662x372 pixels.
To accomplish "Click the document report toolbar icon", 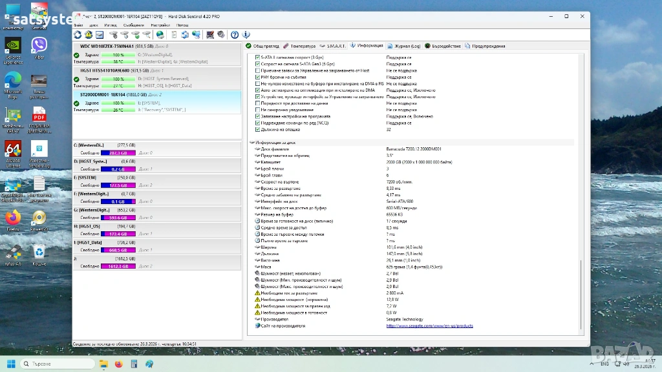I will [x=175, y=35].
